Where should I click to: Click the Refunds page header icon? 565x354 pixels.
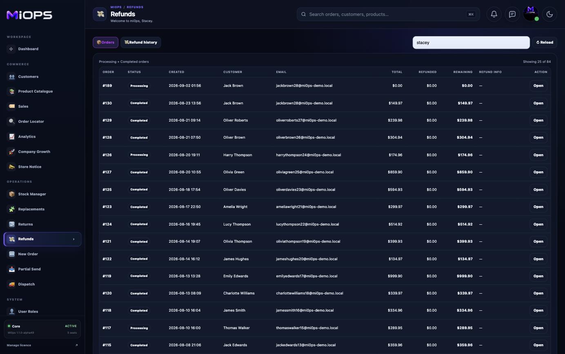pyautogui.click(x=100, y=14)
